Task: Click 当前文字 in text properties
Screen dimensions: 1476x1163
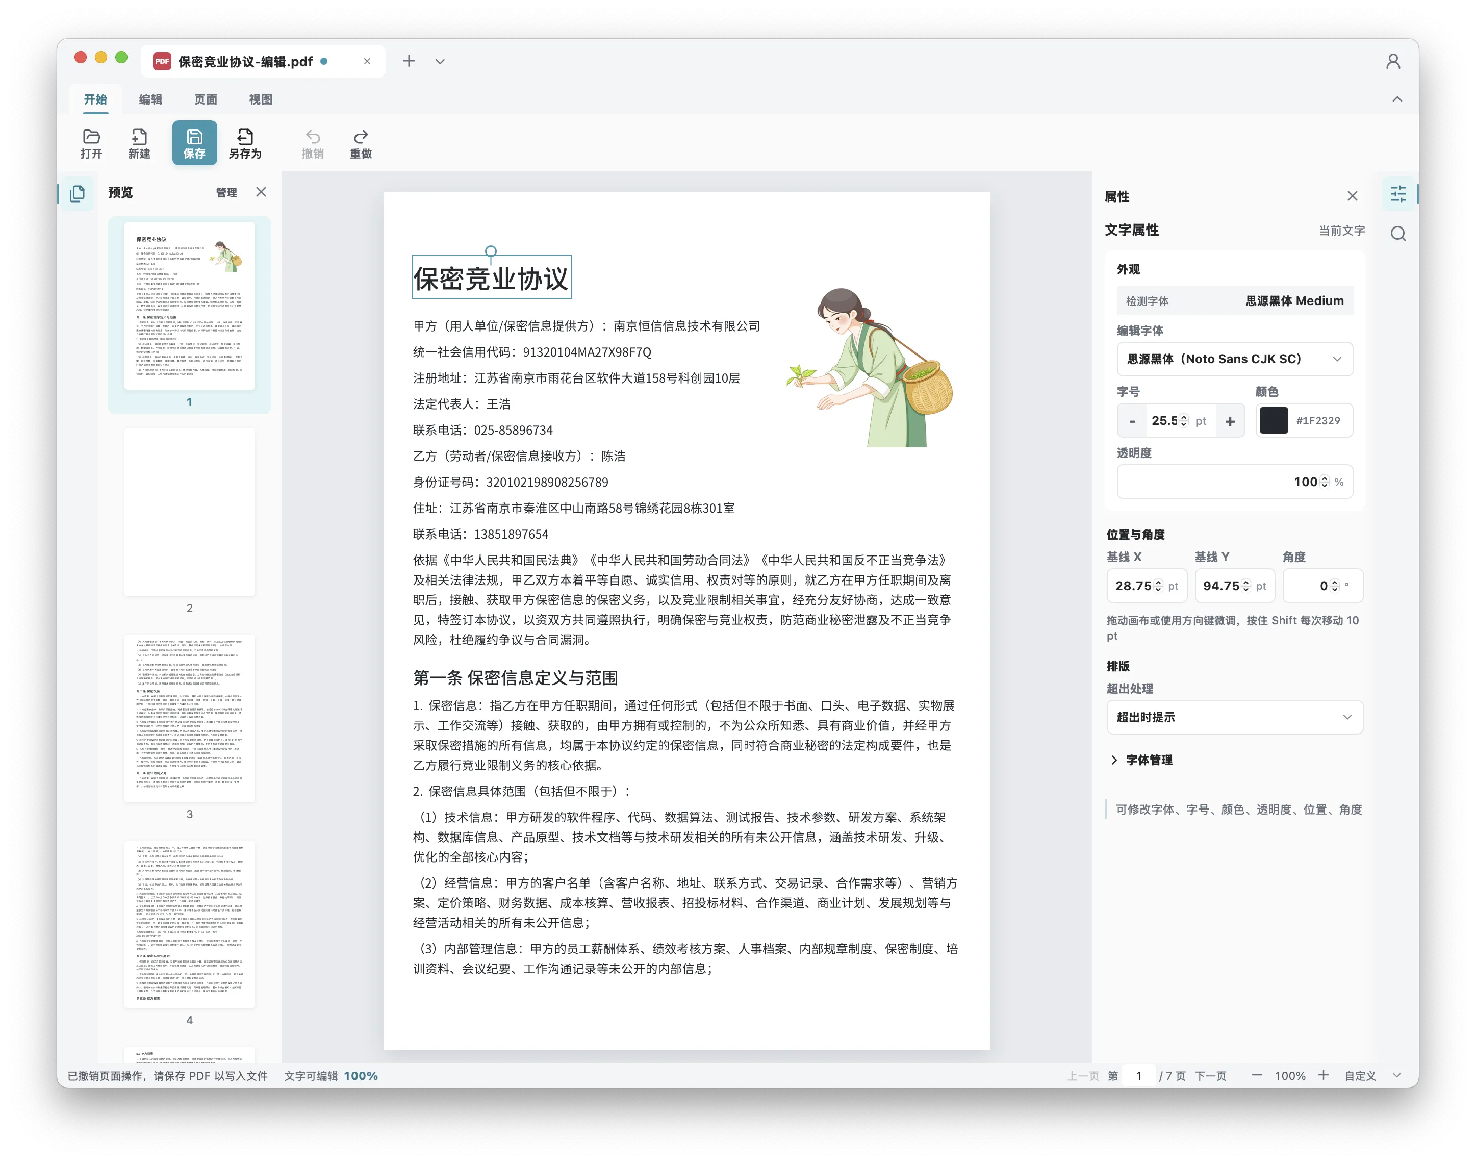Action: click(1341, 231)
